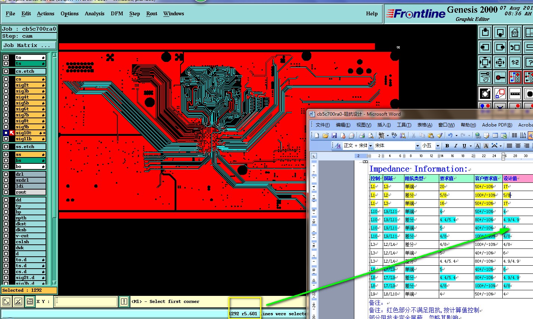This screenshot has width=533, height=319.
Task: Click the pan left icon
Action: [485, 47]
